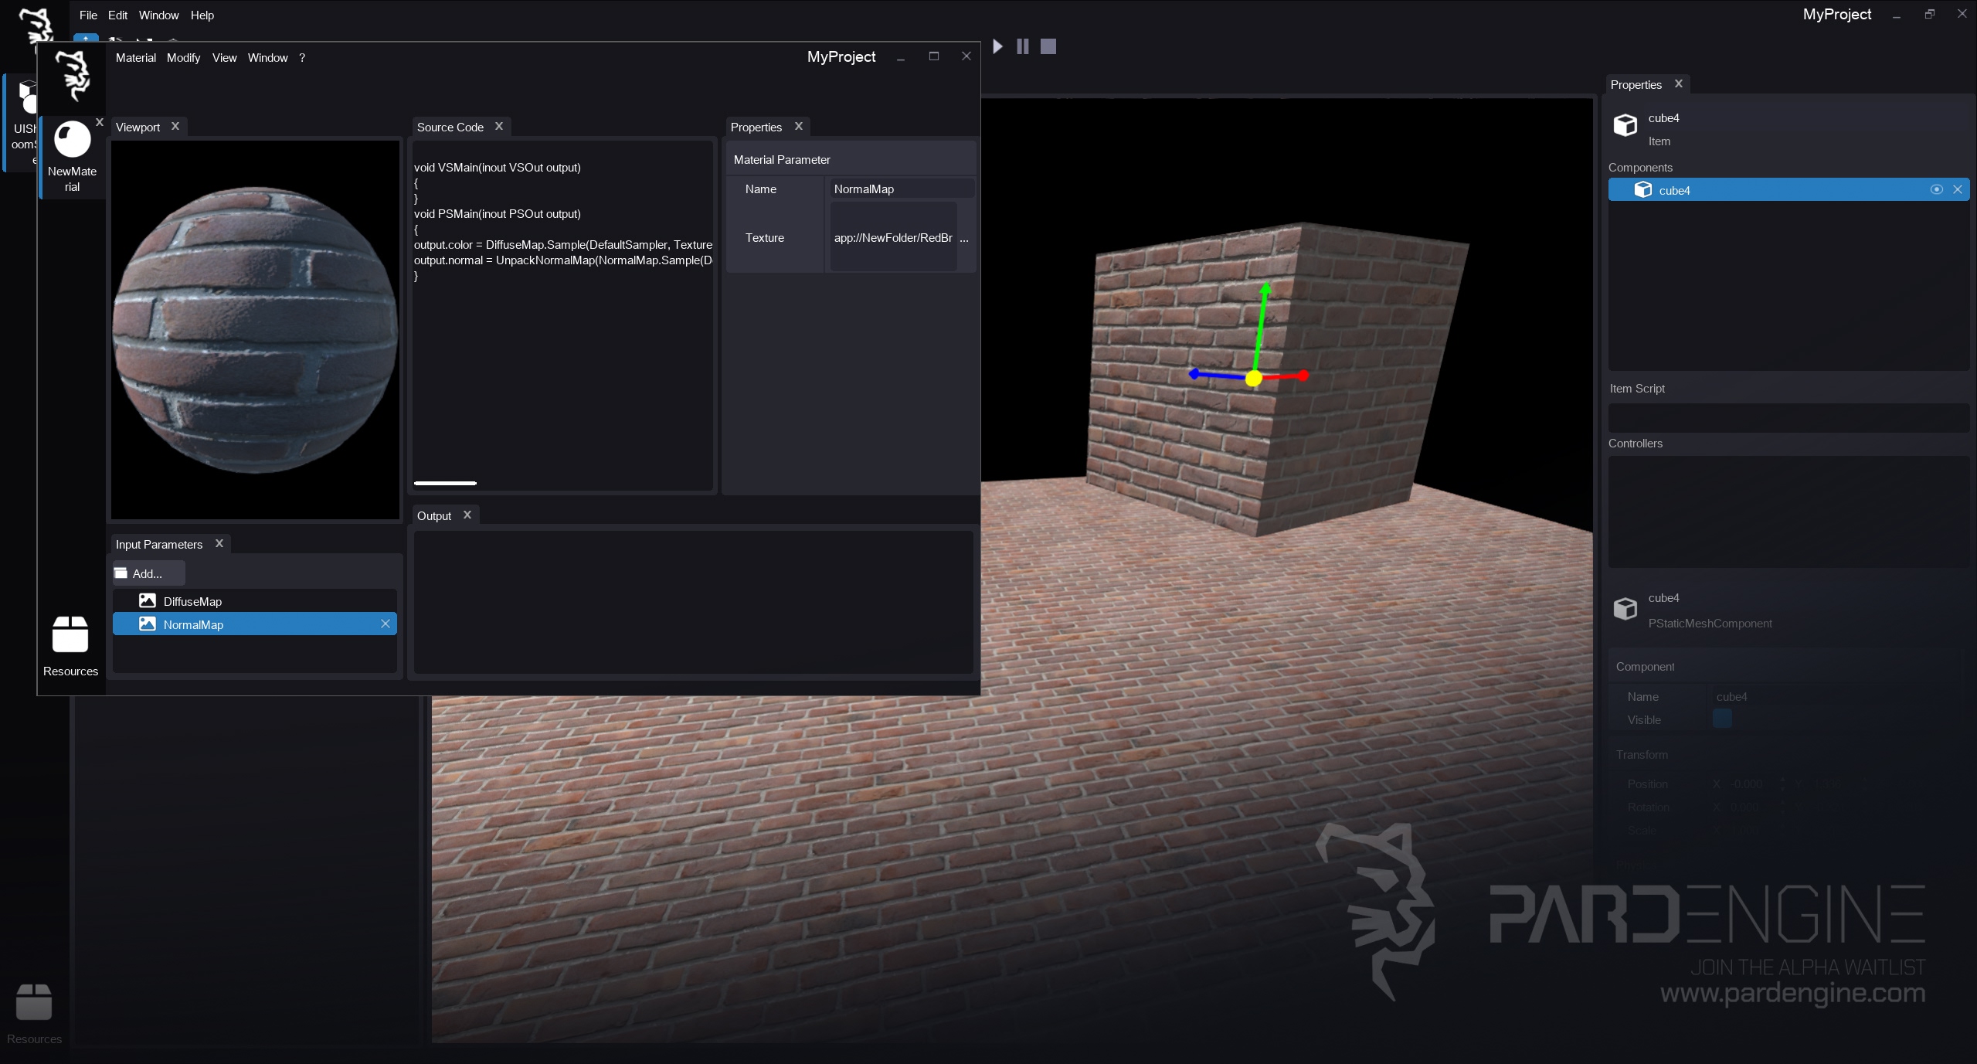
Task: Open the Edit menu in main window
Action: click(117, 15)
